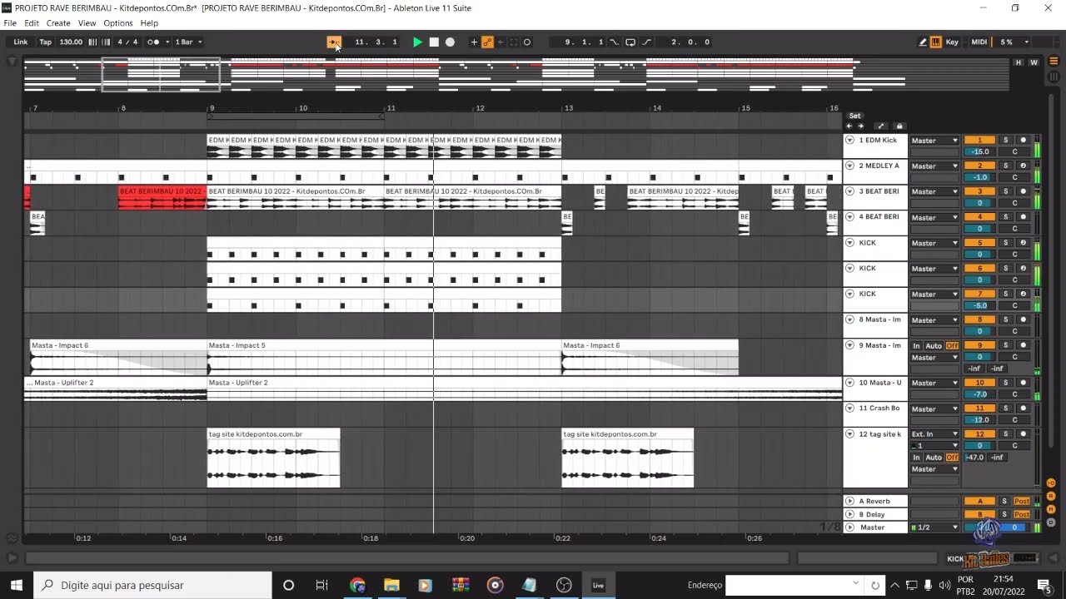The height and width of the screenshot is (599, 1066).
Task: Toggle the computer MIDI keyboard icon
Action: (936, 42)
